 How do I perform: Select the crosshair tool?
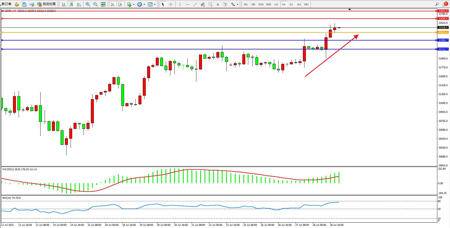[x=171, y=4]
